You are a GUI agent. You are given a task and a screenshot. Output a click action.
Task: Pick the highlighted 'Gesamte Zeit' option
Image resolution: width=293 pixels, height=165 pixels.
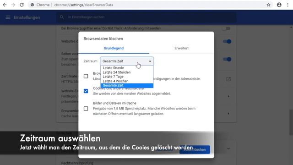click(x=127, y=86)
